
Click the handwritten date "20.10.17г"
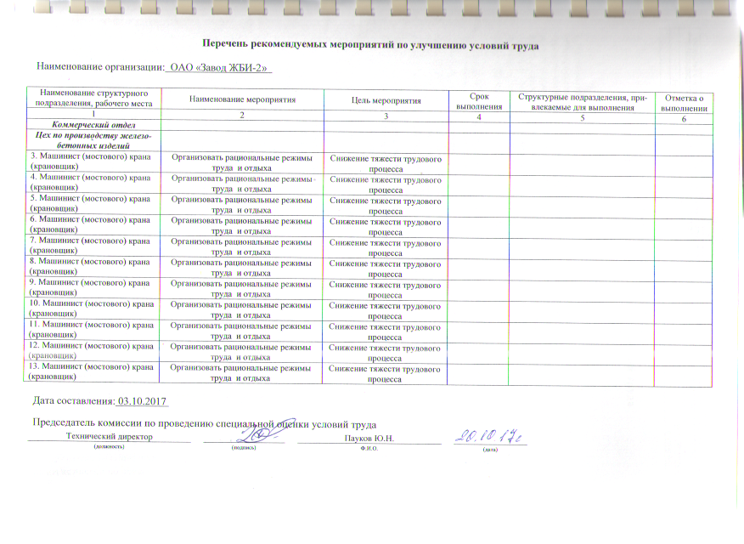[x=490, y=435]
